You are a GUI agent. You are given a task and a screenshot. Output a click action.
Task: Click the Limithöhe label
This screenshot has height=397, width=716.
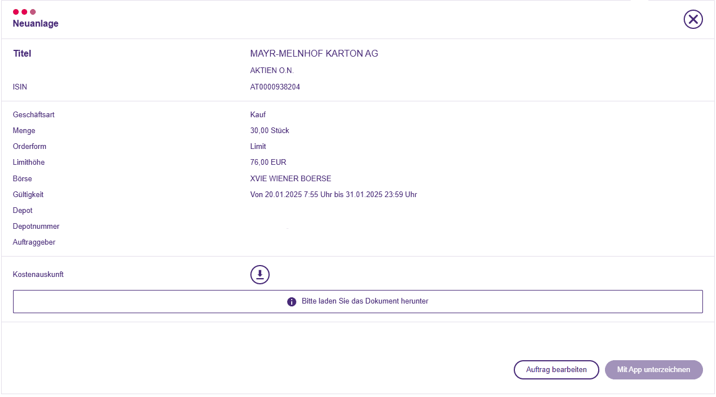coord(28,163)
